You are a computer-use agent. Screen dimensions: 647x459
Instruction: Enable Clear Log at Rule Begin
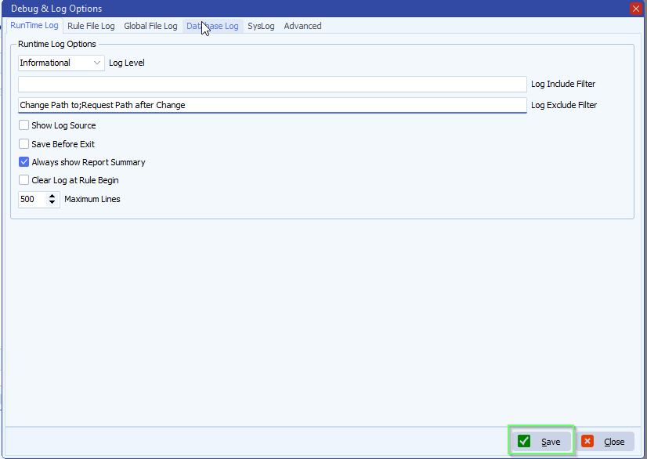[24, 180]
